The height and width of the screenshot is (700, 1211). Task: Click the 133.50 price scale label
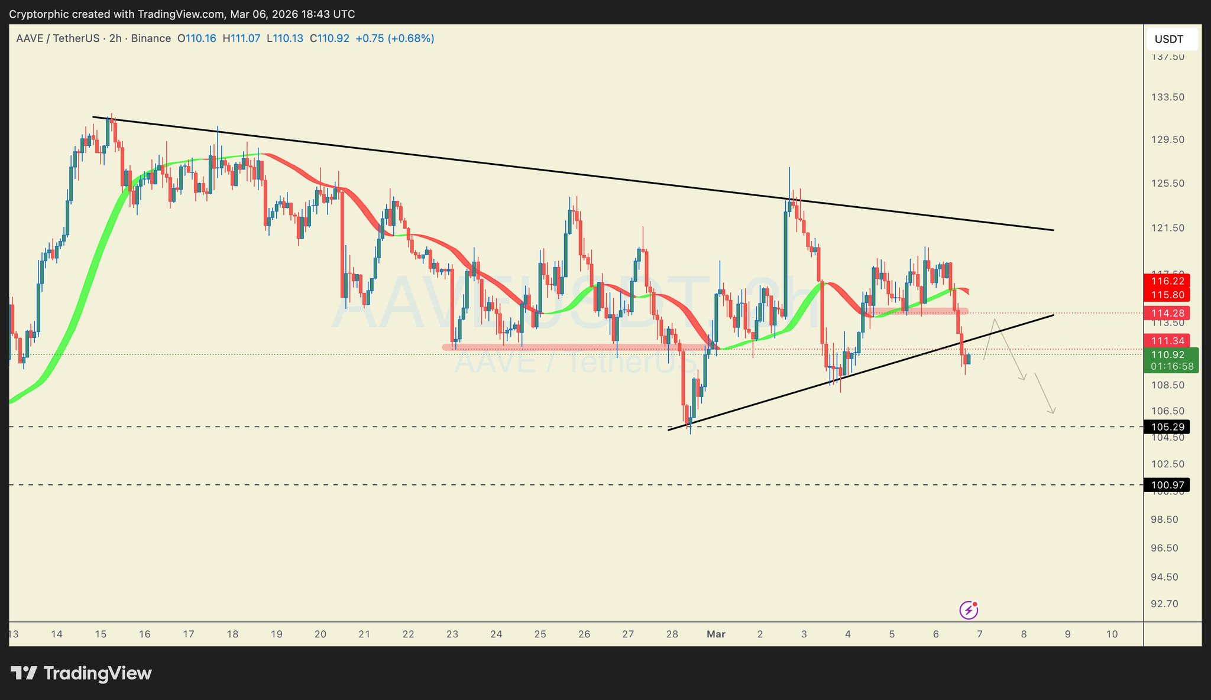(x=1168, y=97)
